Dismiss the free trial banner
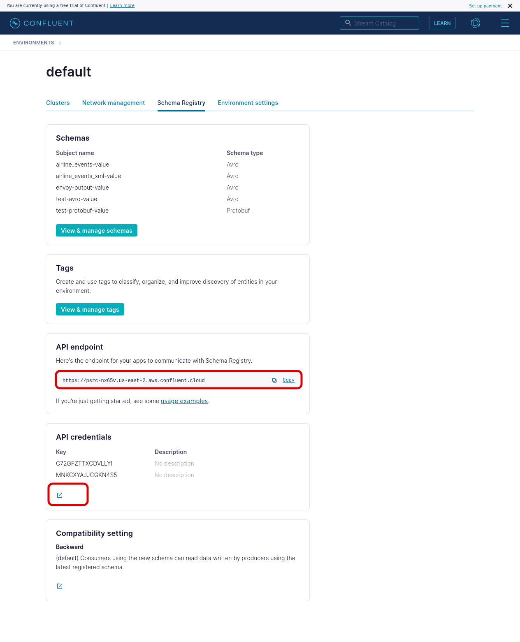The image size is (520, 642). [510, 6]
